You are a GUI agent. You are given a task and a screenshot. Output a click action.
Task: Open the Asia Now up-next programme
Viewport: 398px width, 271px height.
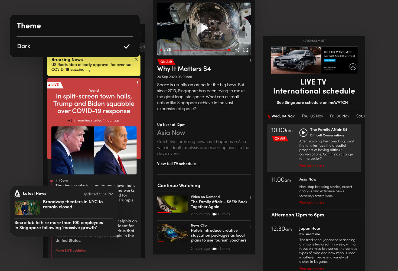pyautogui.click(x=171, y=133)
